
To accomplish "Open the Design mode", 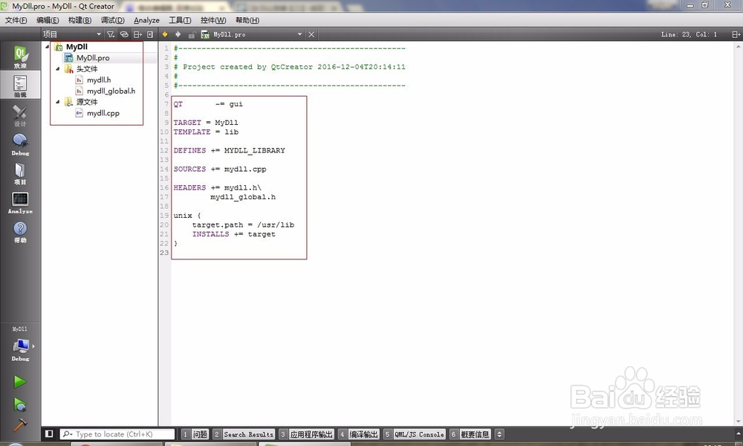I will [20, 114].
